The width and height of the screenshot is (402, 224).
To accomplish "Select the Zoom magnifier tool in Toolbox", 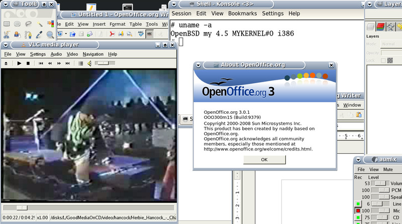I will [50, 35].
